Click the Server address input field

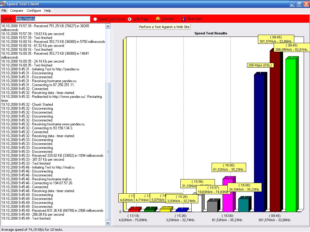[53, 19]
